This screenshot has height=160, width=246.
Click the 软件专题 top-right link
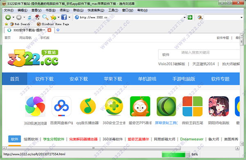[x=223, y=38]
